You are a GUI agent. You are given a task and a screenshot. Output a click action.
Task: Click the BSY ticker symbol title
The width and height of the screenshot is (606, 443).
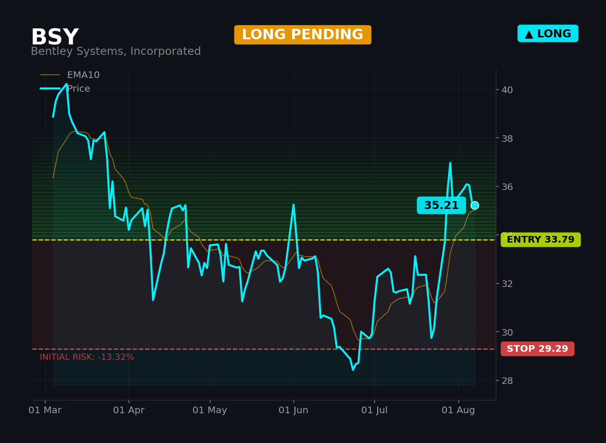click(55, 37)
